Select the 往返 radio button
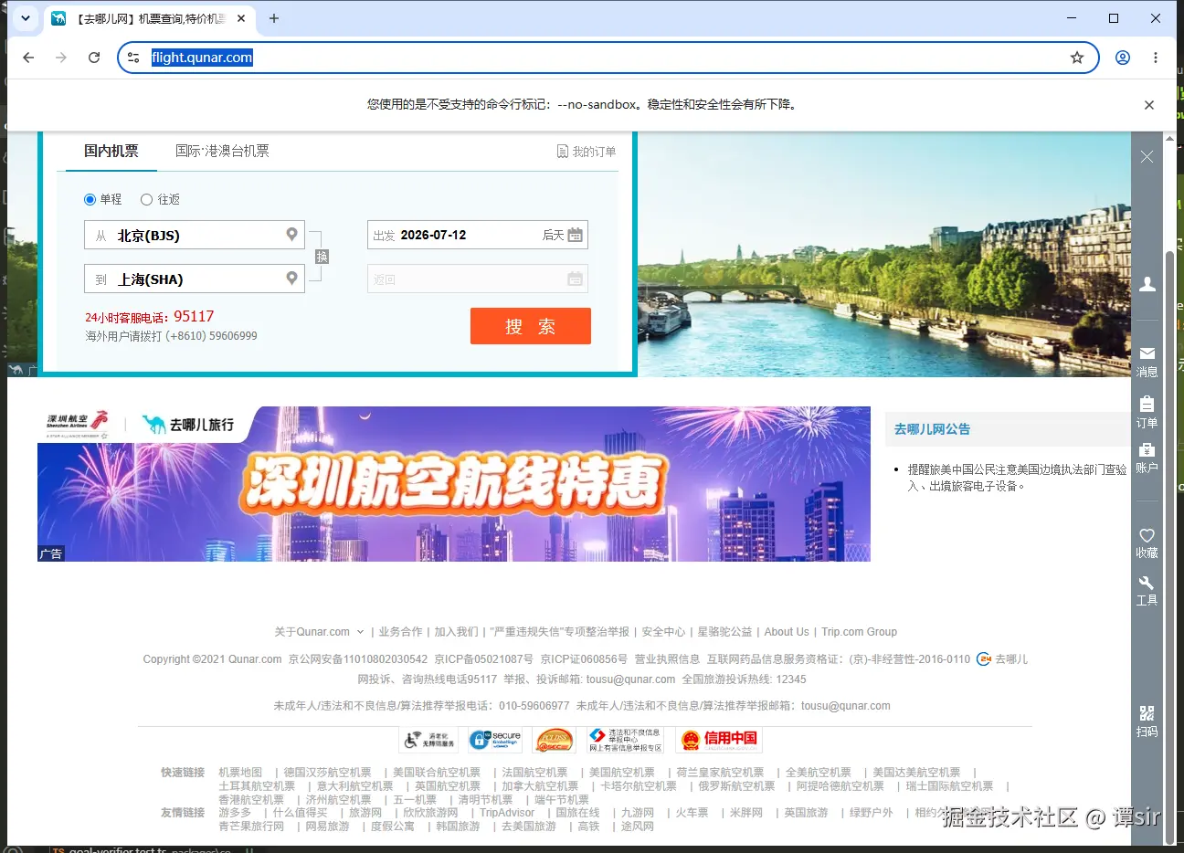 (x=146, y=199)
